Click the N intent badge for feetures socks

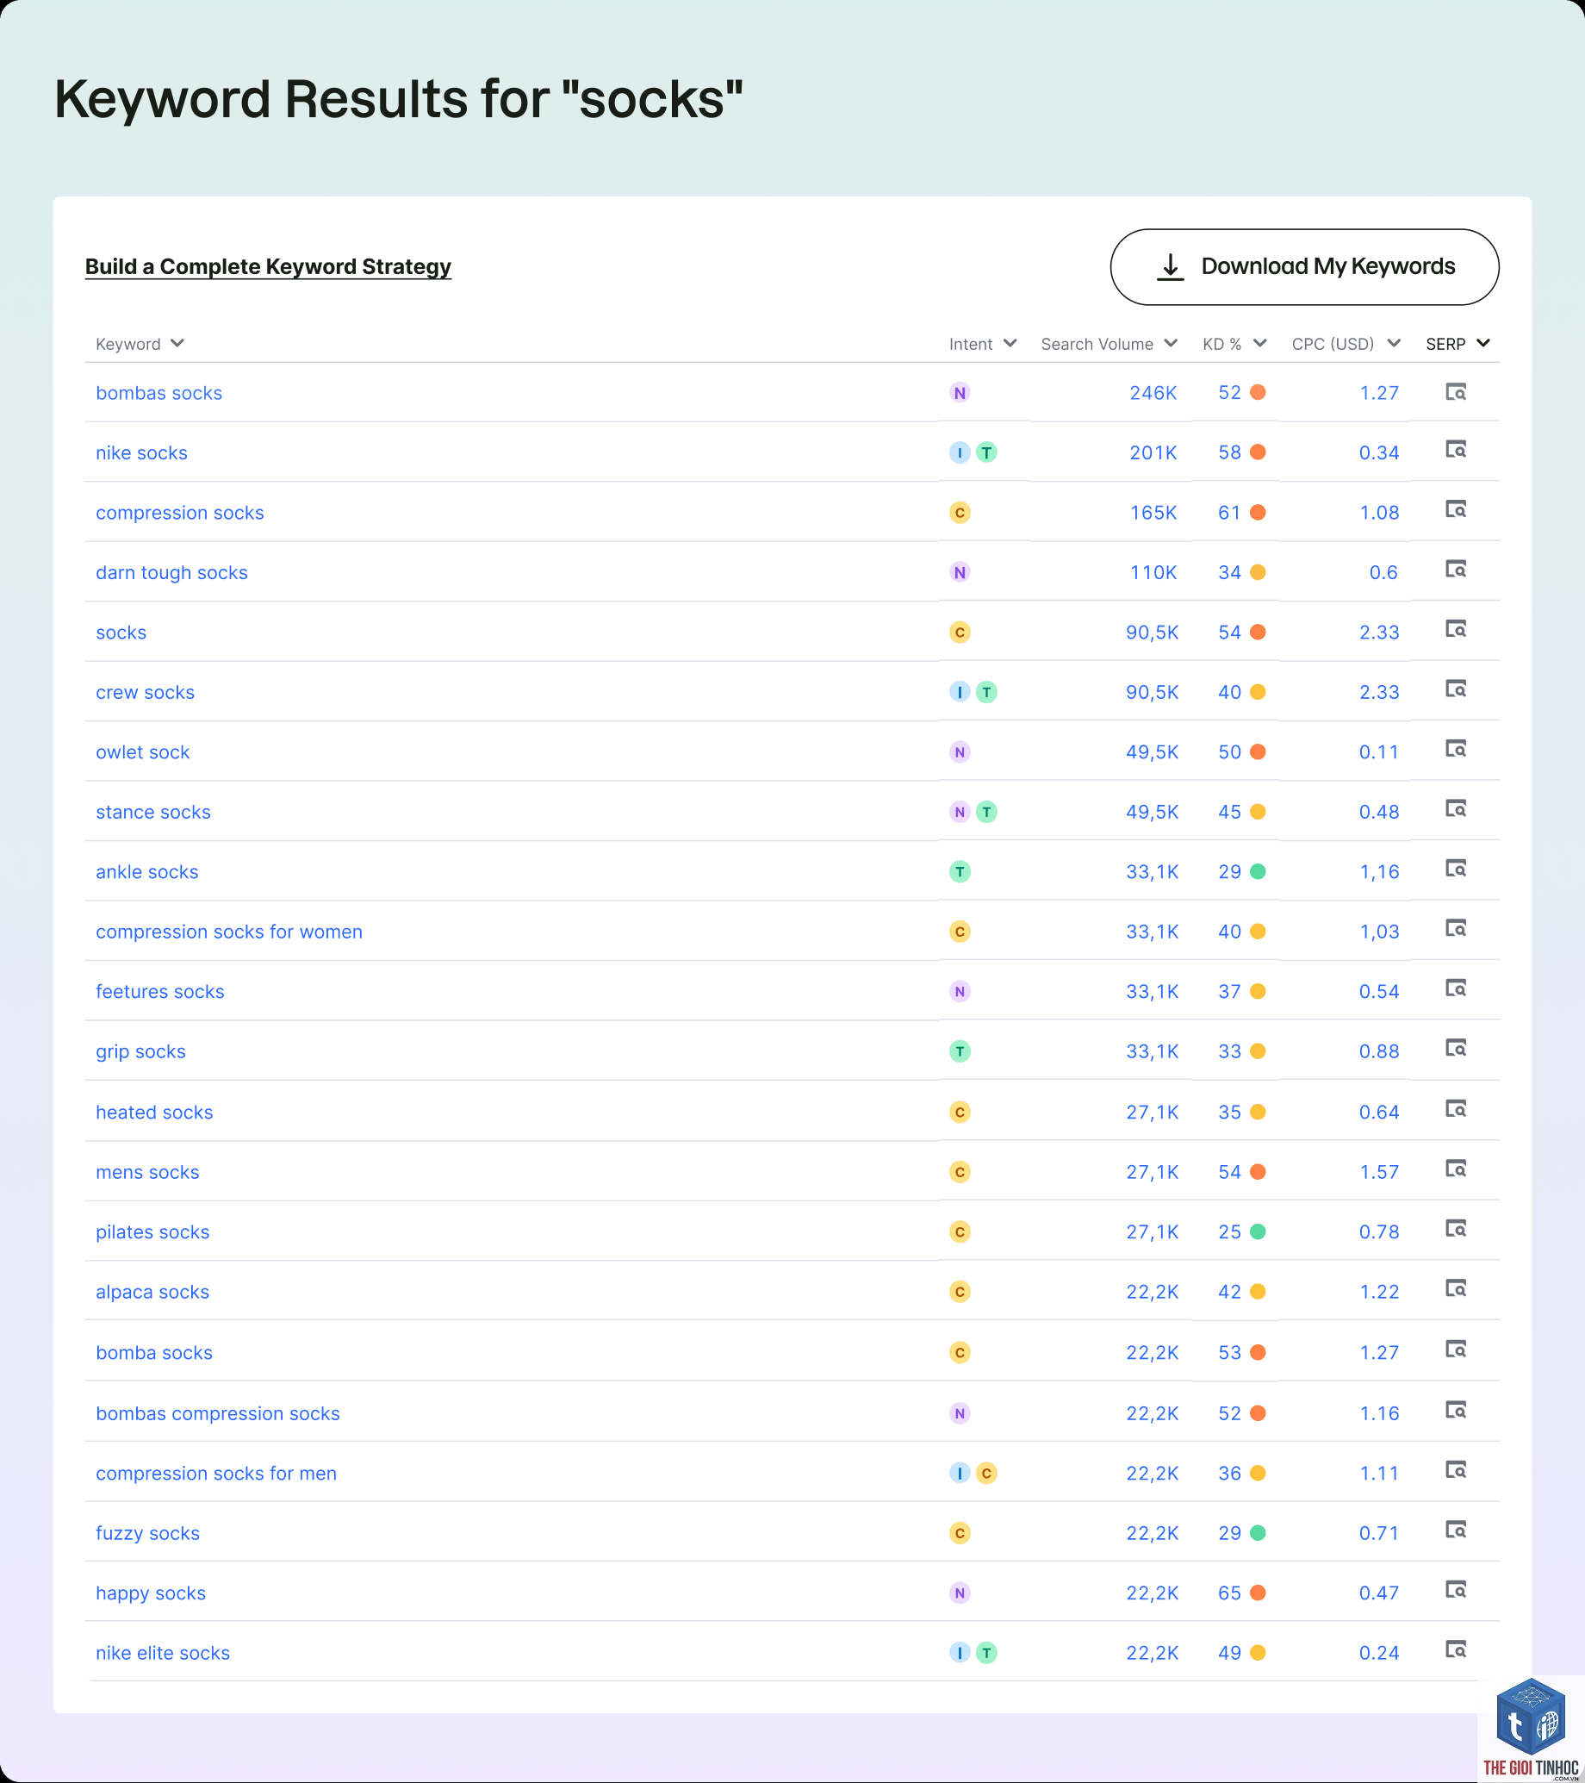pos(959,991)
